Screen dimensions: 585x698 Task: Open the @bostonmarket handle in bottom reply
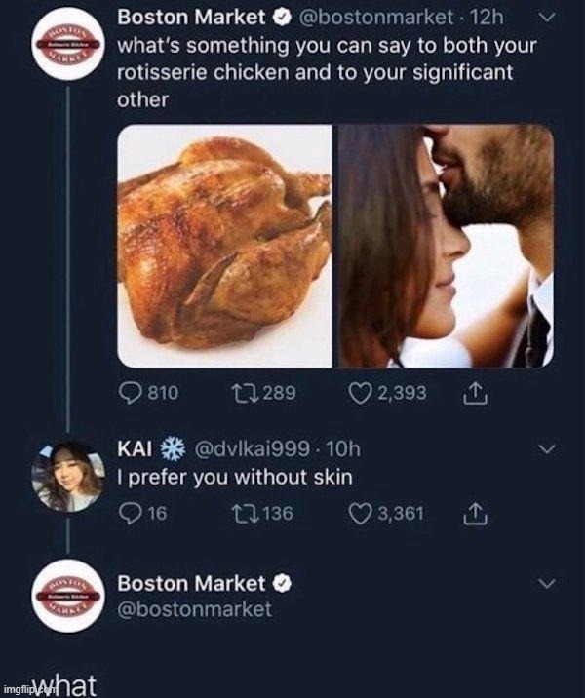pyautogui.click(x=194, y=609)
